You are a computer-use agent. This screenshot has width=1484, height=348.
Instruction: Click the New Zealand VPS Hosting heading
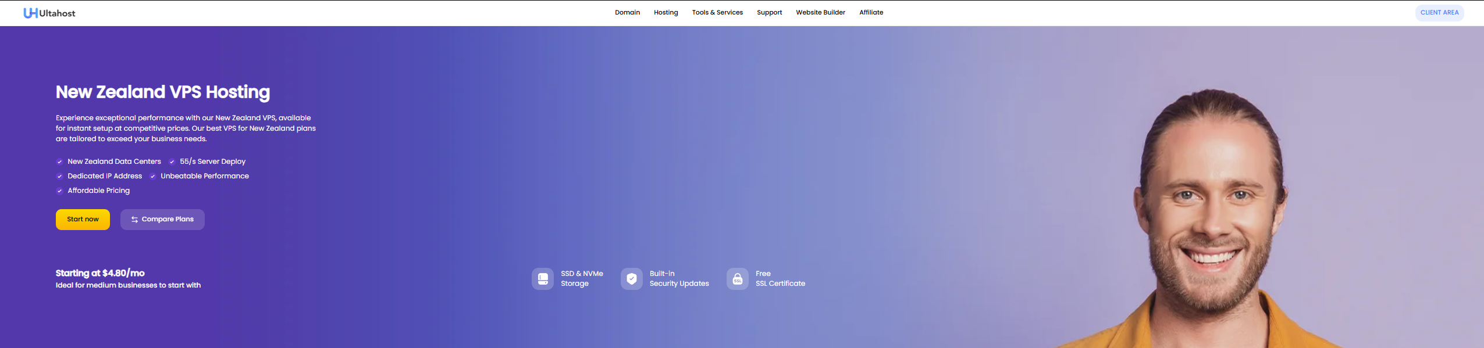coord(163,92)
